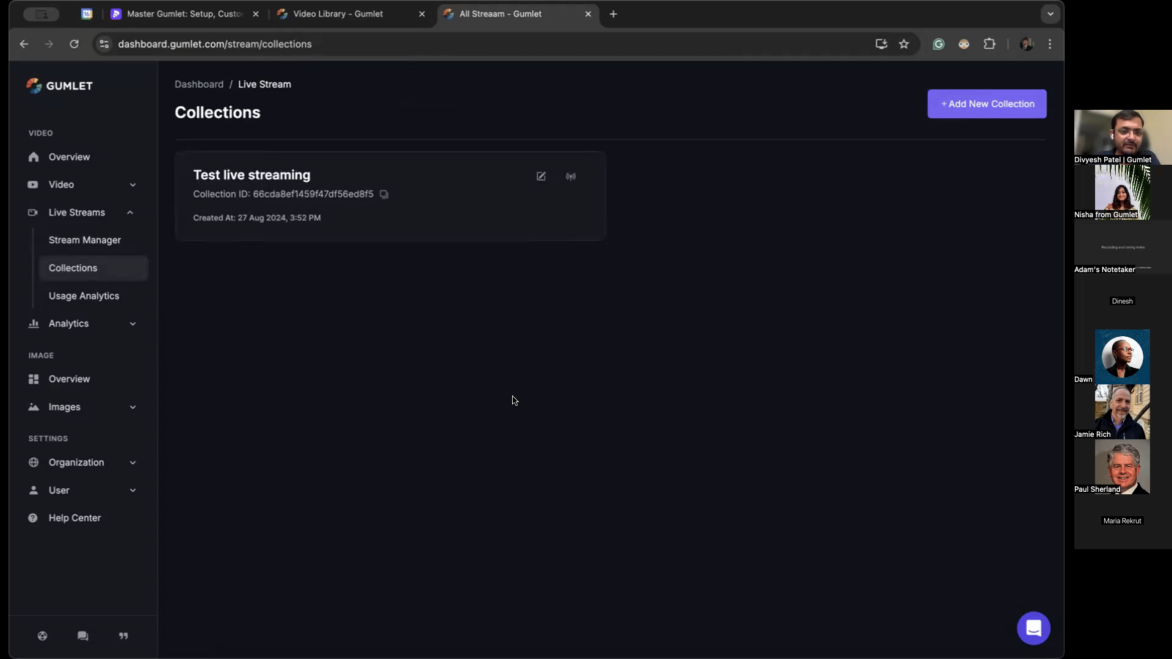Open Help Center in sidebar
1172x659 pixels.
[74, 518]
